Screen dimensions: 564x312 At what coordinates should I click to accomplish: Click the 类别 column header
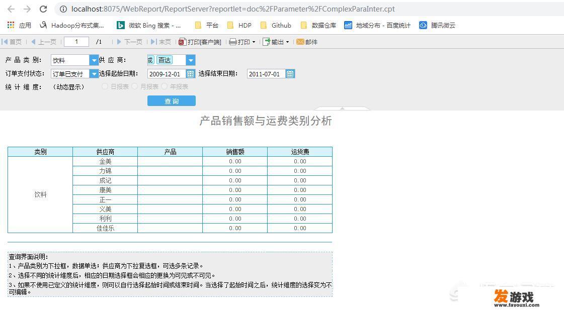[40, 152]
